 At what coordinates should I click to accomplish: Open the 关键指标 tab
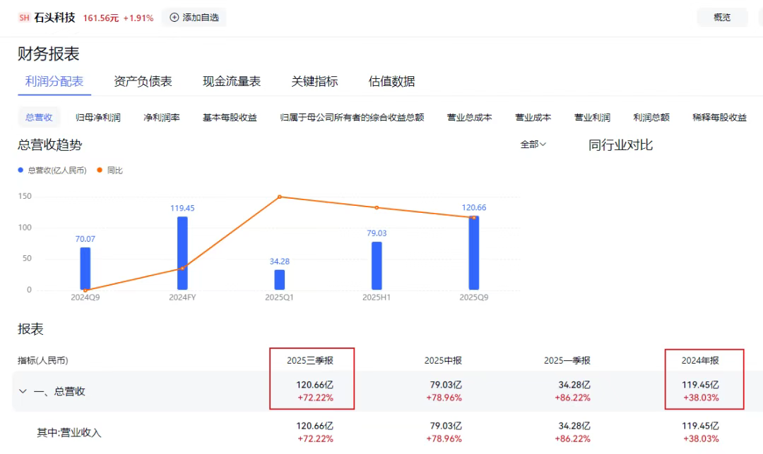314,82
